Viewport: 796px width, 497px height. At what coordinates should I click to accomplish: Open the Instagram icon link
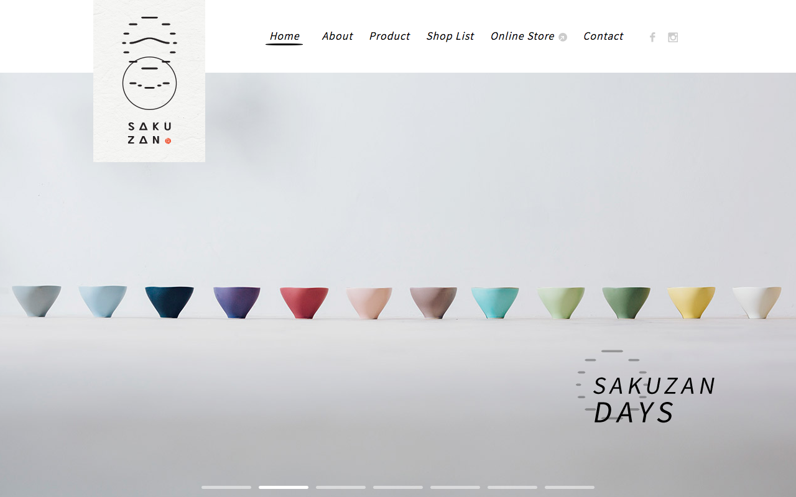pyautogui.click(x=673, y=37)
